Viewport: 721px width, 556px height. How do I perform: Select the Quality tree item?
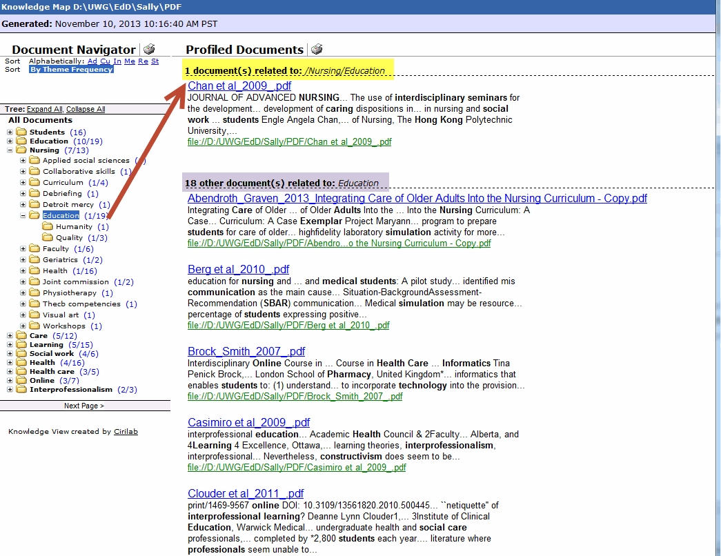pyautogui.click(x=70, y=238)
